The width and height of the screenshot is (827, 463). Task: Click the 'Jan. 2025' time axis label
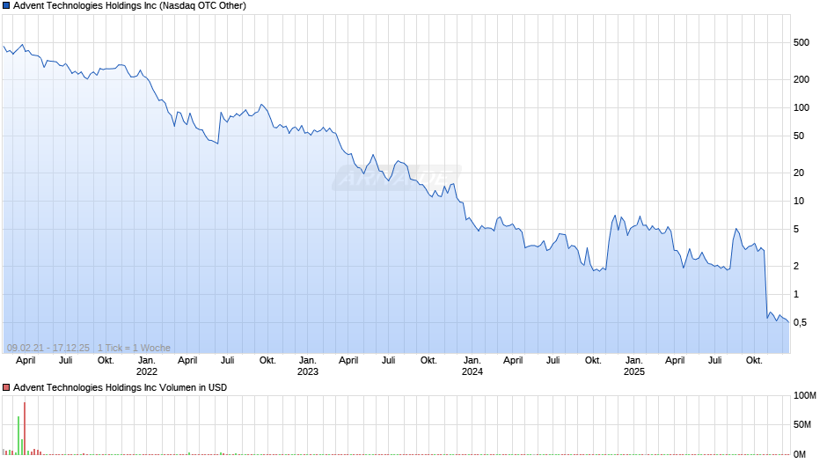tap(634, 366)
